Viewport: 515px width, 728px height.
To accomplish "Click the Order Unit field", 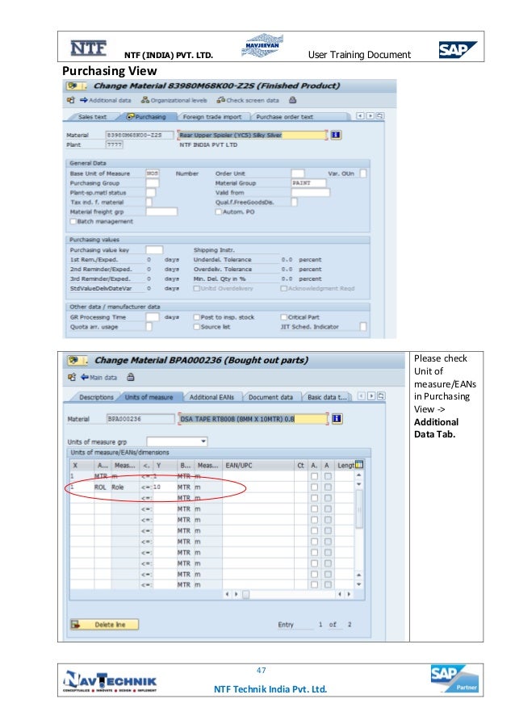I will pyautogui.click(x=298, y=174).
